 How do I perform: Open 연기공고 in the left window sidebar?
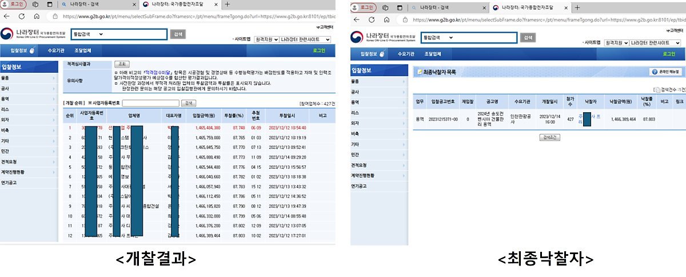[x=29, y=183]
